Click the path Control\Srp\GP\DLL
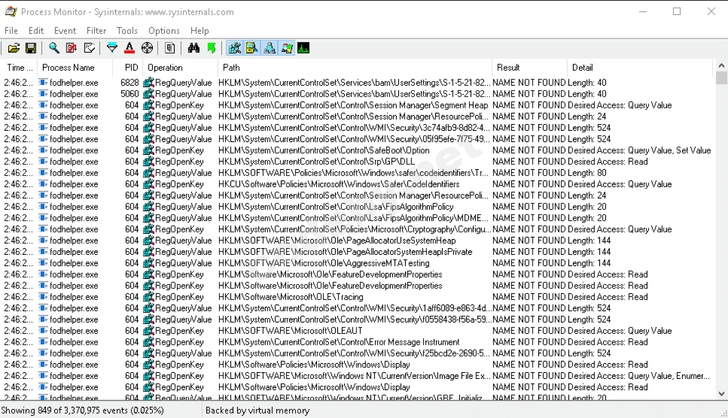This screenshot has height=418, width=728. (x=317, y=162)
